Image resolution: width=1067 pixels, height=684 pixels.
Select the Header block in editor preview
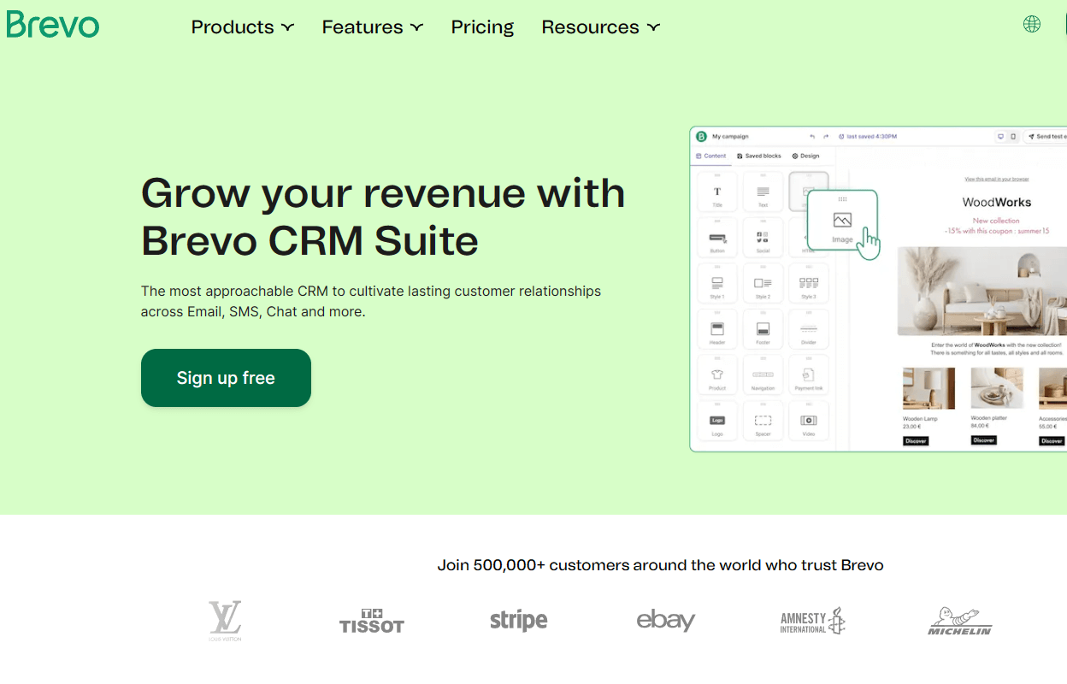click(717, 329)
